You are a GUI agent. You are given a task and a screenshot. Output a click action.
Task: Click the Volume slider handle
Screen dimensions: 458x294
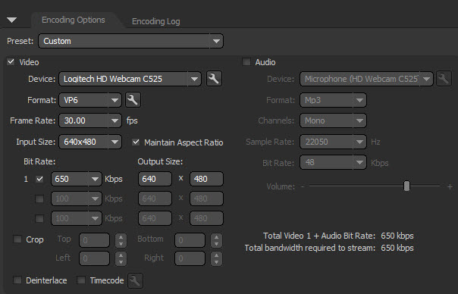point(406,186)
